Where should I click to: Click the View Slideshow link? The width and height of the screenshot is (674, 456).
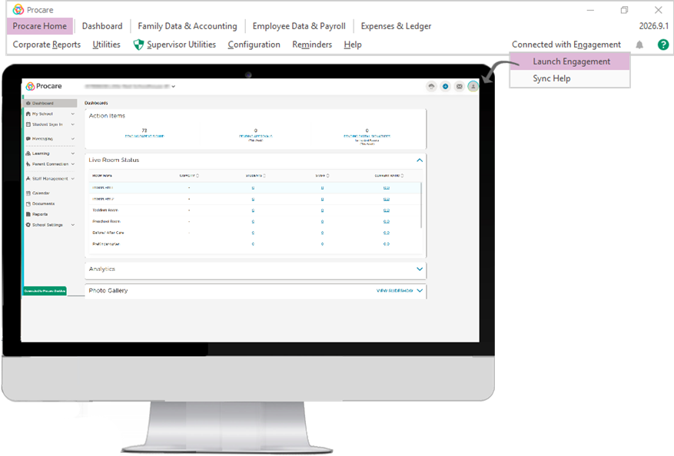click(x=394, y=291)
